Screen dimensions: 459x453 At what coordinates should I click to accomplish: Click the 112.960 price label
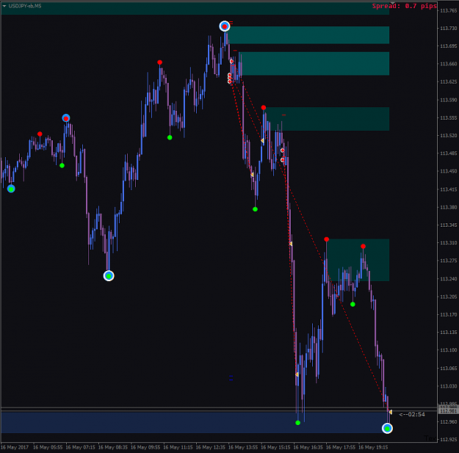tap(448, 421)
